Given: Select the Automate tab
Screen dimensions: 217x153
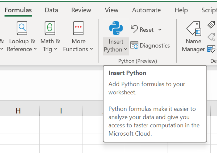Looking at the screenshot, I should pyautogui.click(x=146, y=10).
